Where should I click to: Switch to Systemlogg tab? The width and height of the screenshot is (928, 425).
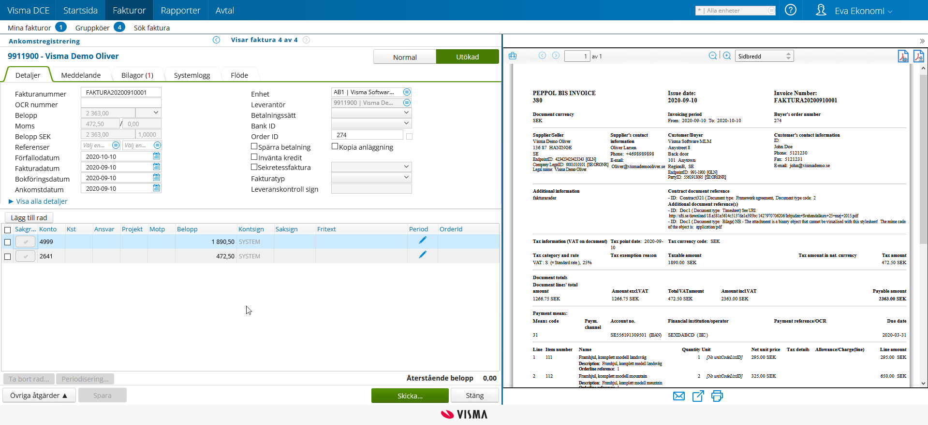pos(192,75)
